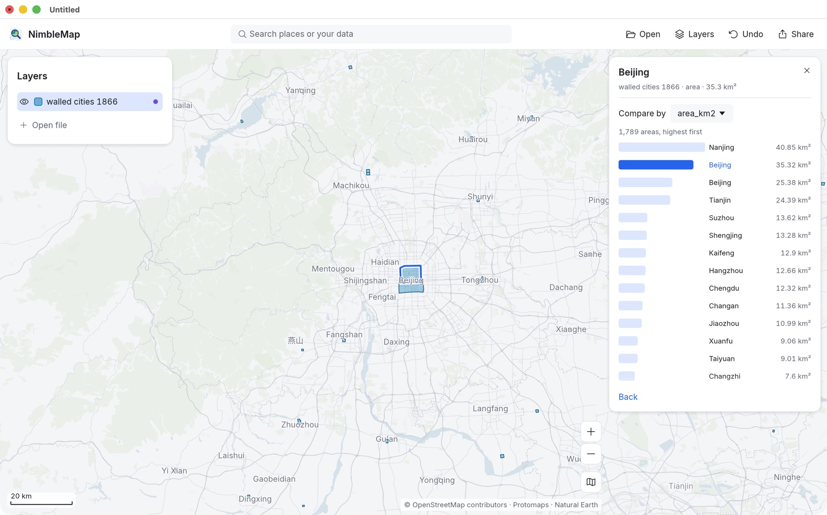This screenshot has height=515, width=827.
Task: Click Open file in Layers panel
Action: coord(43,125)
